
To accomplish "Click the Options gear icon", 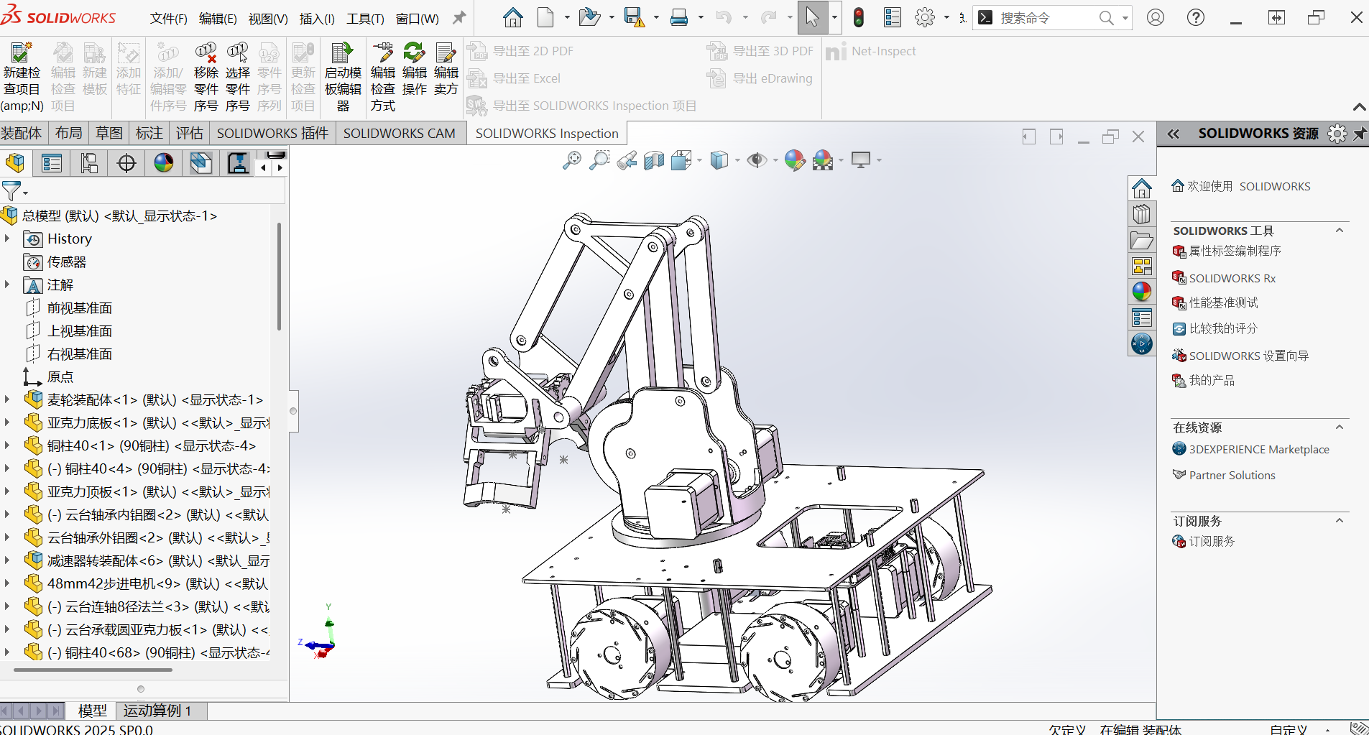I will point(925,17).
